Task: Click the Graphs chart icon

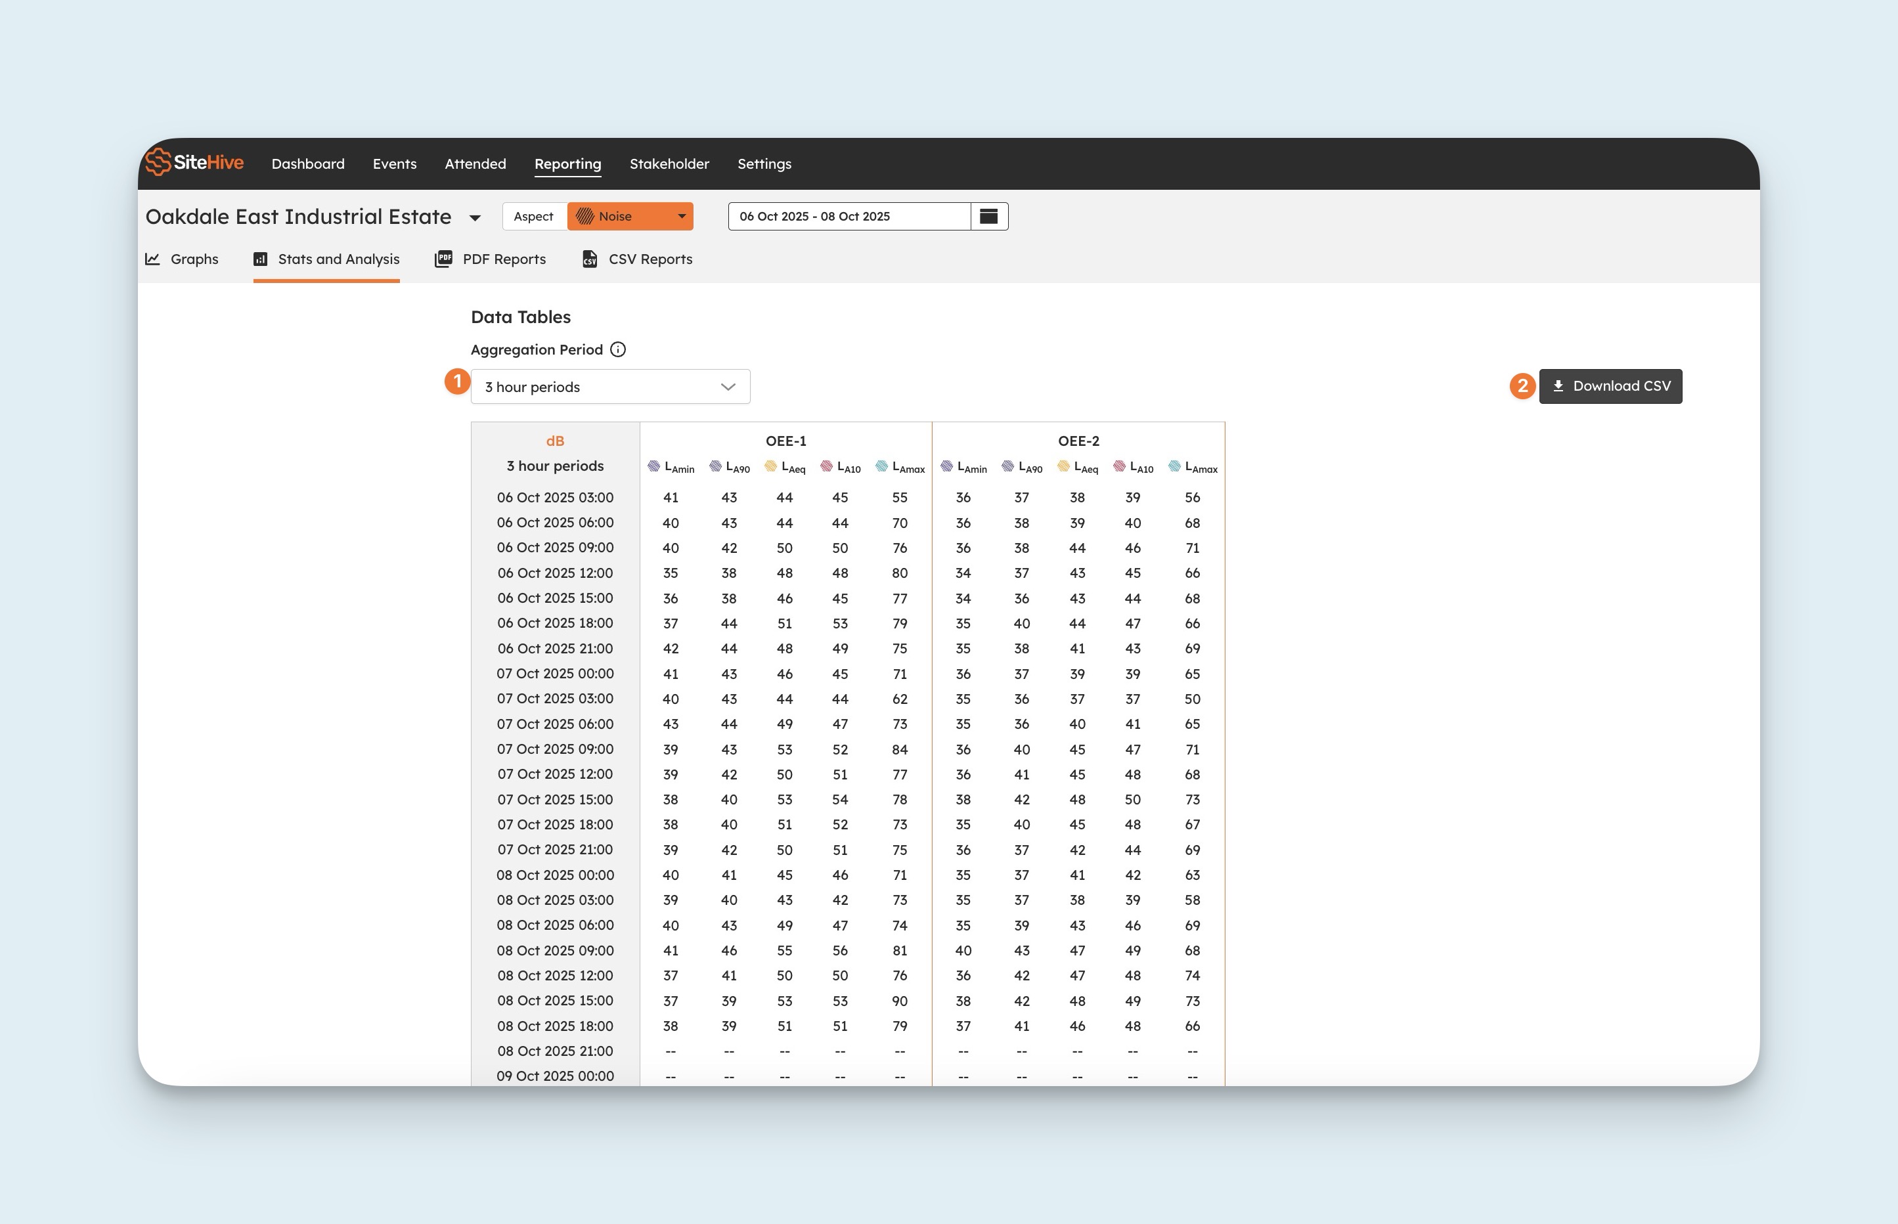Action: pos(152,259)
